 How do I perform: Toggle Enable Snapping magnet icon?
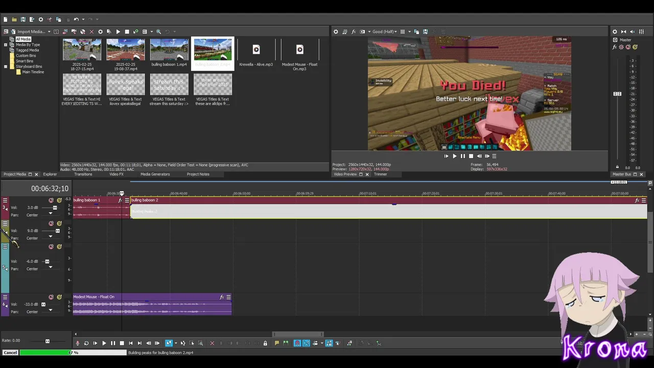pos(297,343)
